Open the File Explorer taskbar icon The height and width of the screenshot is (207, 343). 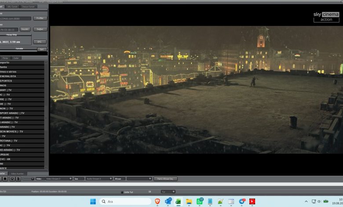tap(189, 202)
